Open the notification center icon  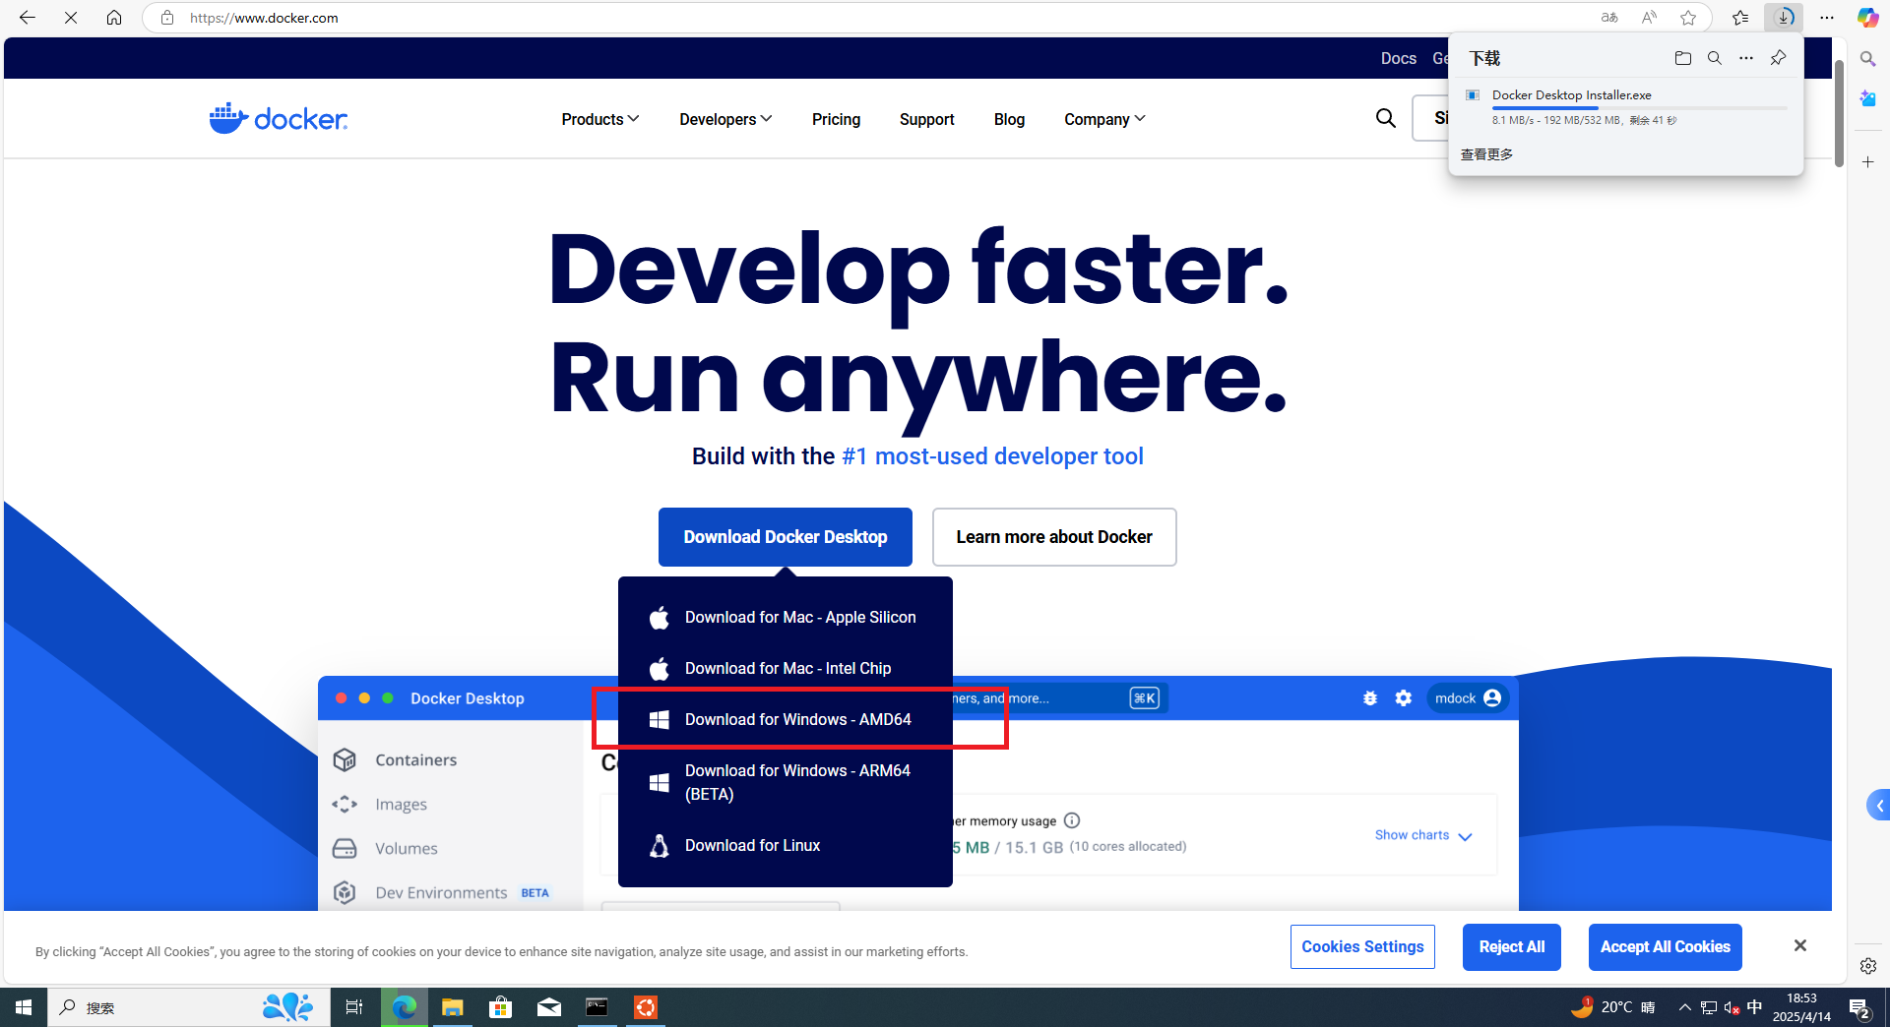pyautogui.click(x=1859, y=1007)
